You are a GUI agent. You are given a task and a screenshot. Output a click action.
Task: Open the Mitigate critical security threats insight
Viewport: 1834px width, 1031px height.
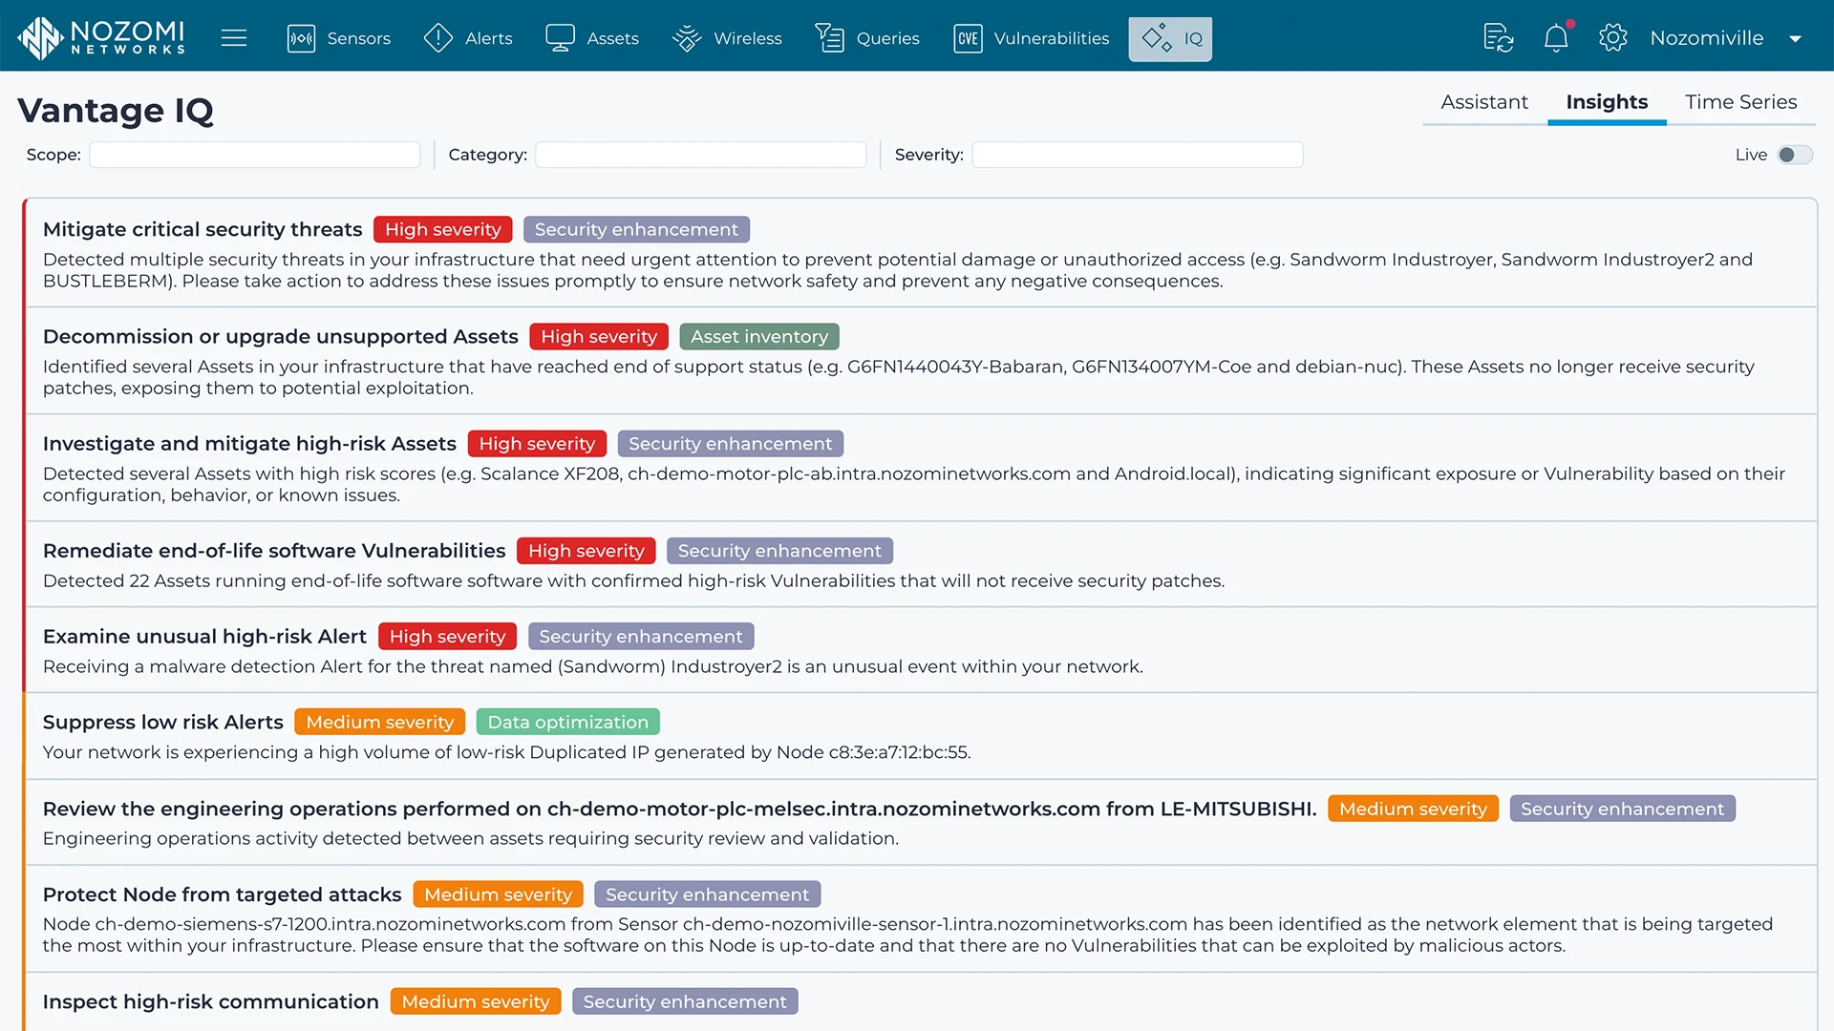pyautogui.click(x=203, y=229)
